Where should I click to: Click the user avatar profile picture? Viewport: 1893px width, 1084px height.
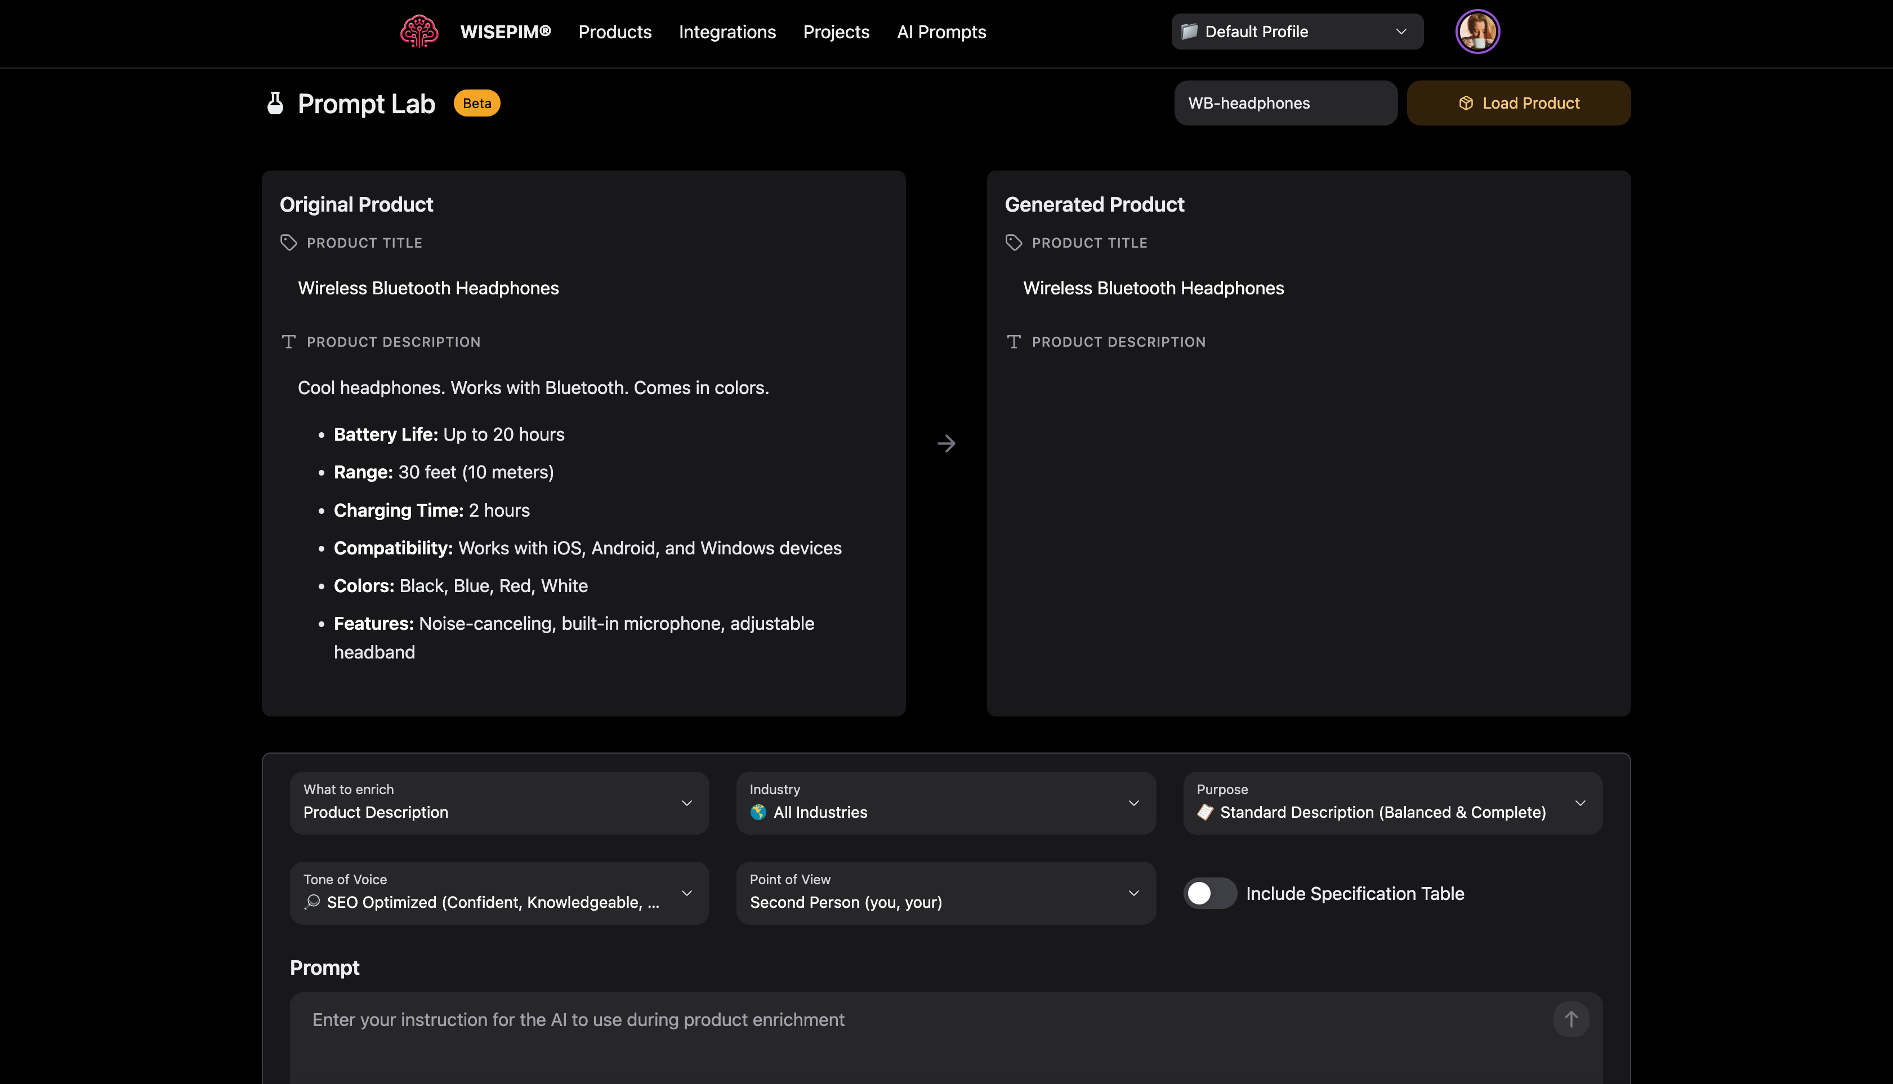coord(1477,32)
